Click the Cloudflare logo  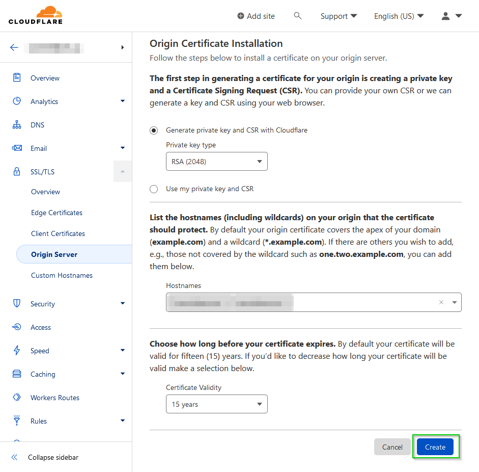(35, 15)
